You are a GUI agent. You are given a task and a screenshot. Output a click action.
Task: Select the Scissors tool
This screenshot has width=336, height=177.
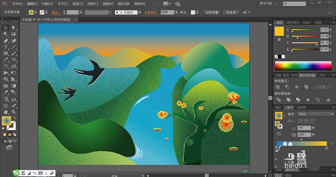click(x=14, y=60)
